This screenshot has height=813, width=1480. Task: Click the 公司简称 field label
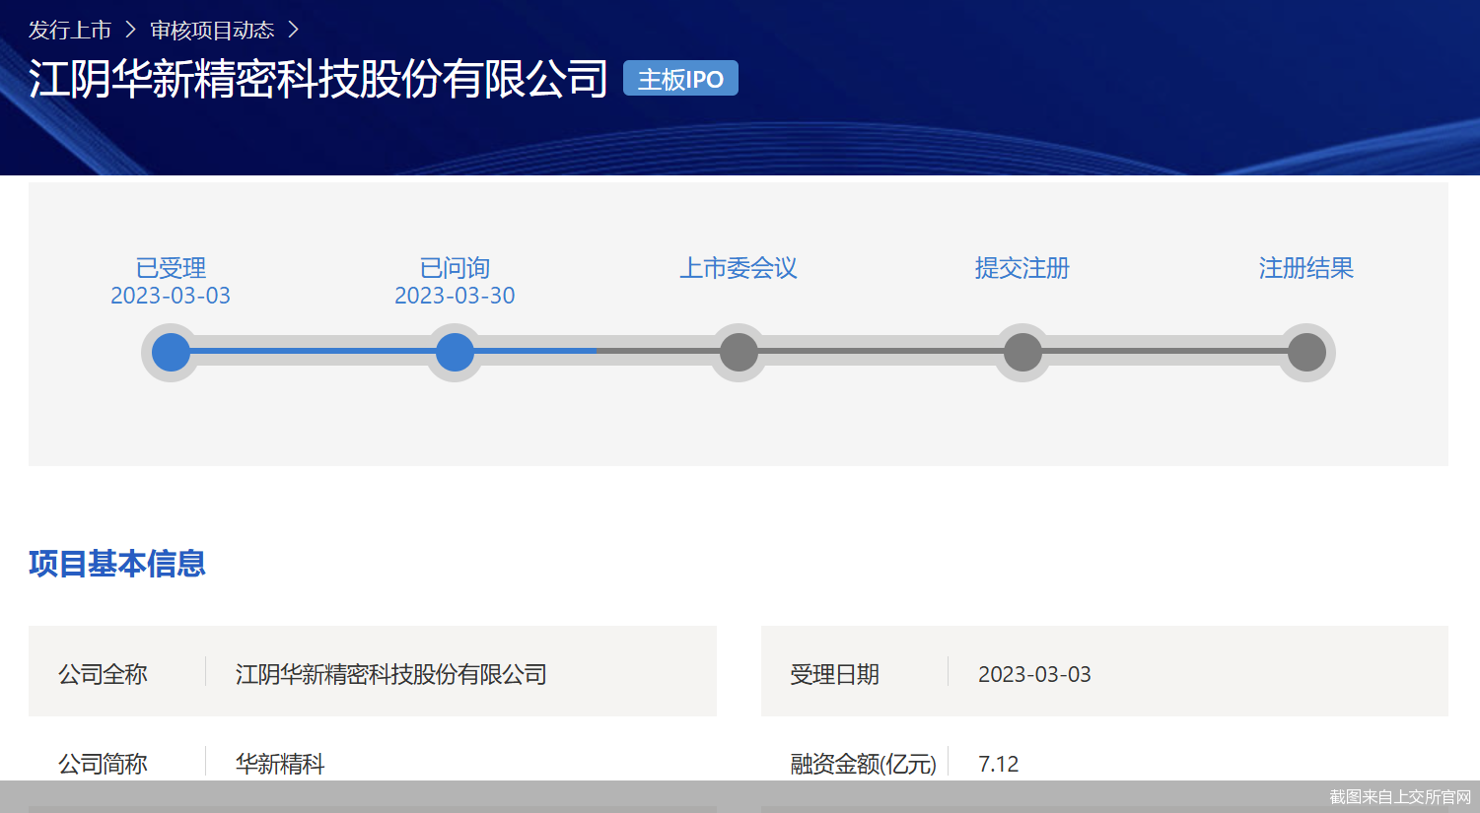[103, 764]
